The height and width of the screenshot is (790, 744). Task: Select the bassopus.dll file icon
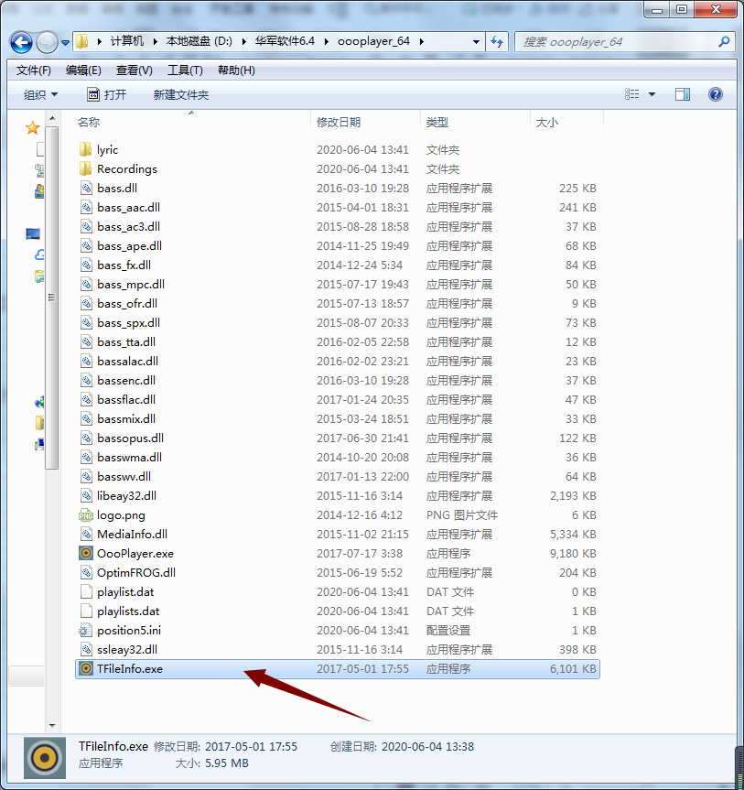(86, 438)
